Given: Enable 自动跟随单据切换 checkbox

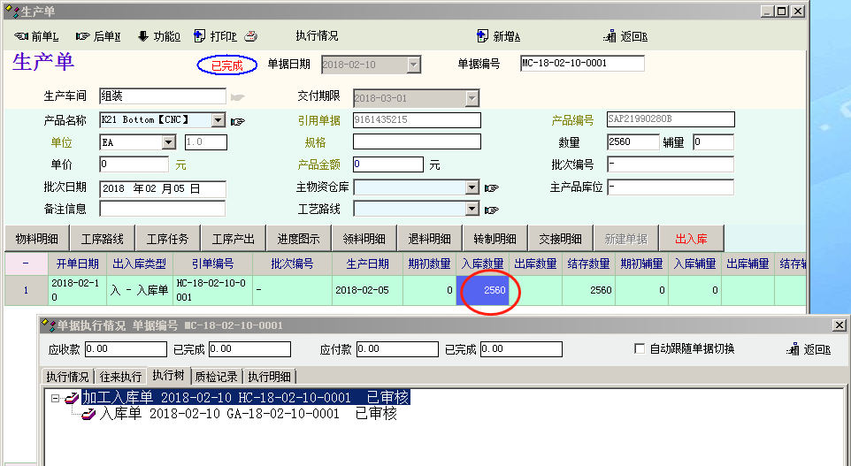Looking at the screenshot, I should (x=640, y=349).
